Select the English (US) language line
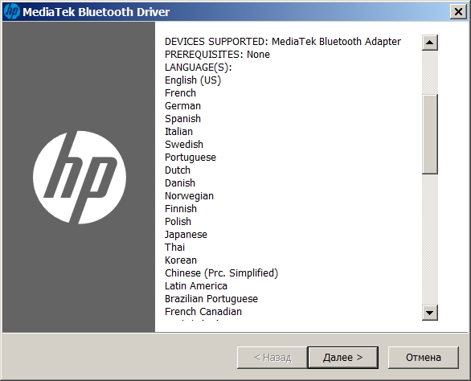Image resolution: width=471 pixels, height=381 pixels. pos(193,80)
